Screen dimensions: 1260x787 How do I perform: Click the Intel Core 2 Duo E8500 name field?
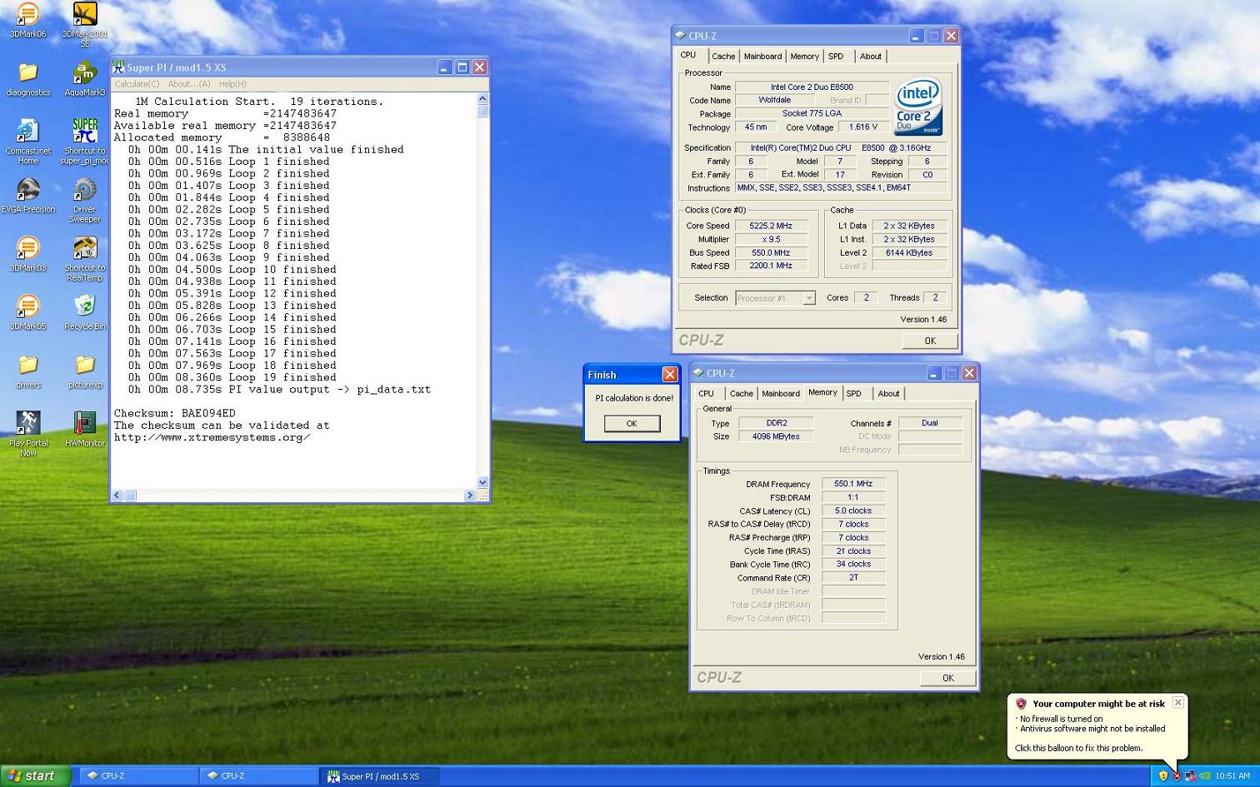812,87
